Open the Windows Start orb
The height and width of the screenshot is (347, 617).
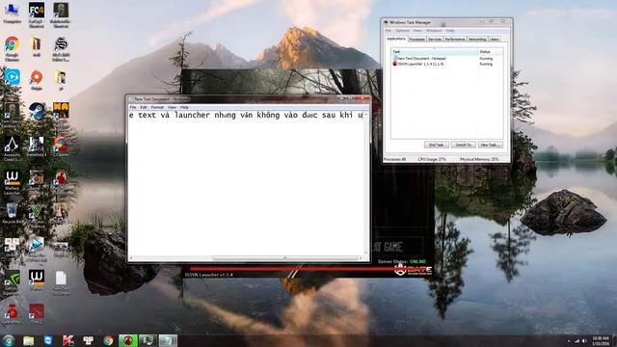point(9,340)
